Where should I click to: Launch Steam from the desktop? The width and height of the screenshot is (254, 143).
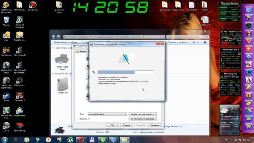(6, 97)
